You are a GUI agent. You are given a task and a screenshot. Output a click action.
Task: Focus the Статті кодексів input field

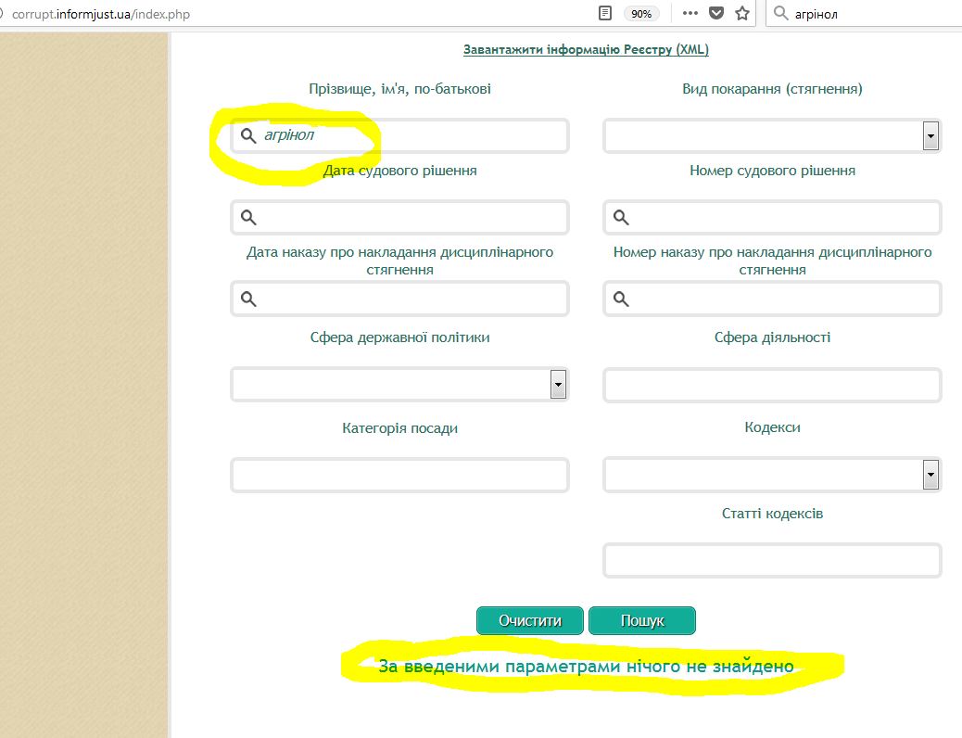pyautogui.click(x=772, y=561)
